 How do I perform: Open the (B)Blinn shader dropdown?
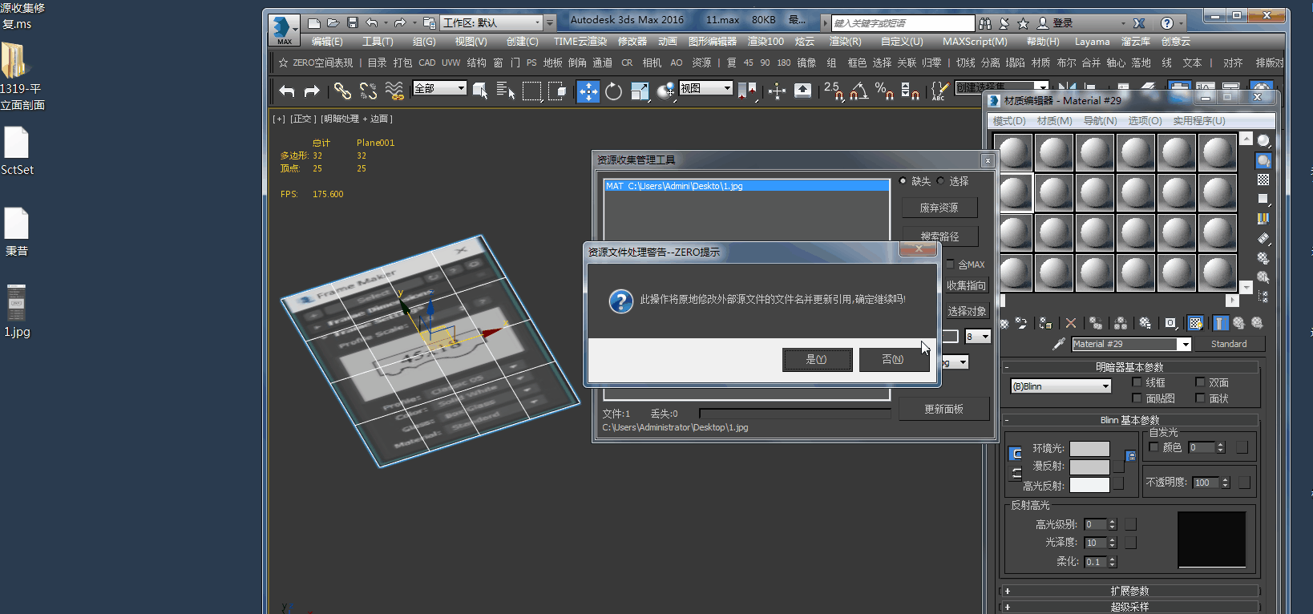[x=1060, y=386]
